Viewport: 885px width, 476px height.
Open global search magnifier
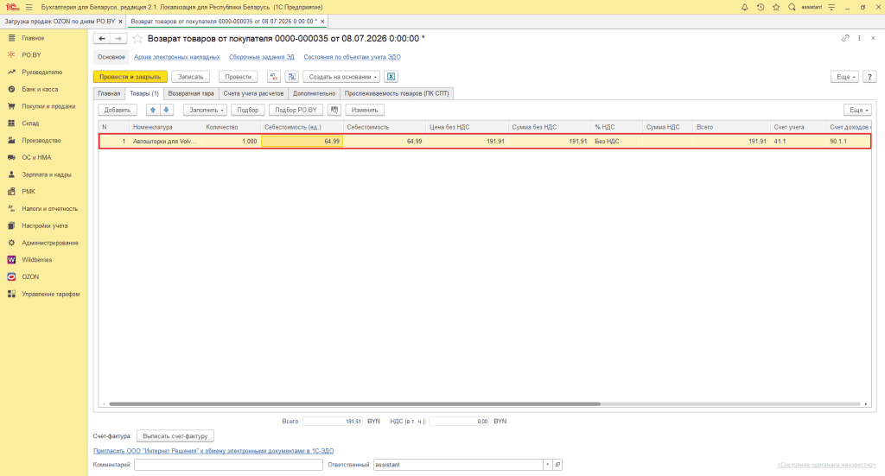792,7
